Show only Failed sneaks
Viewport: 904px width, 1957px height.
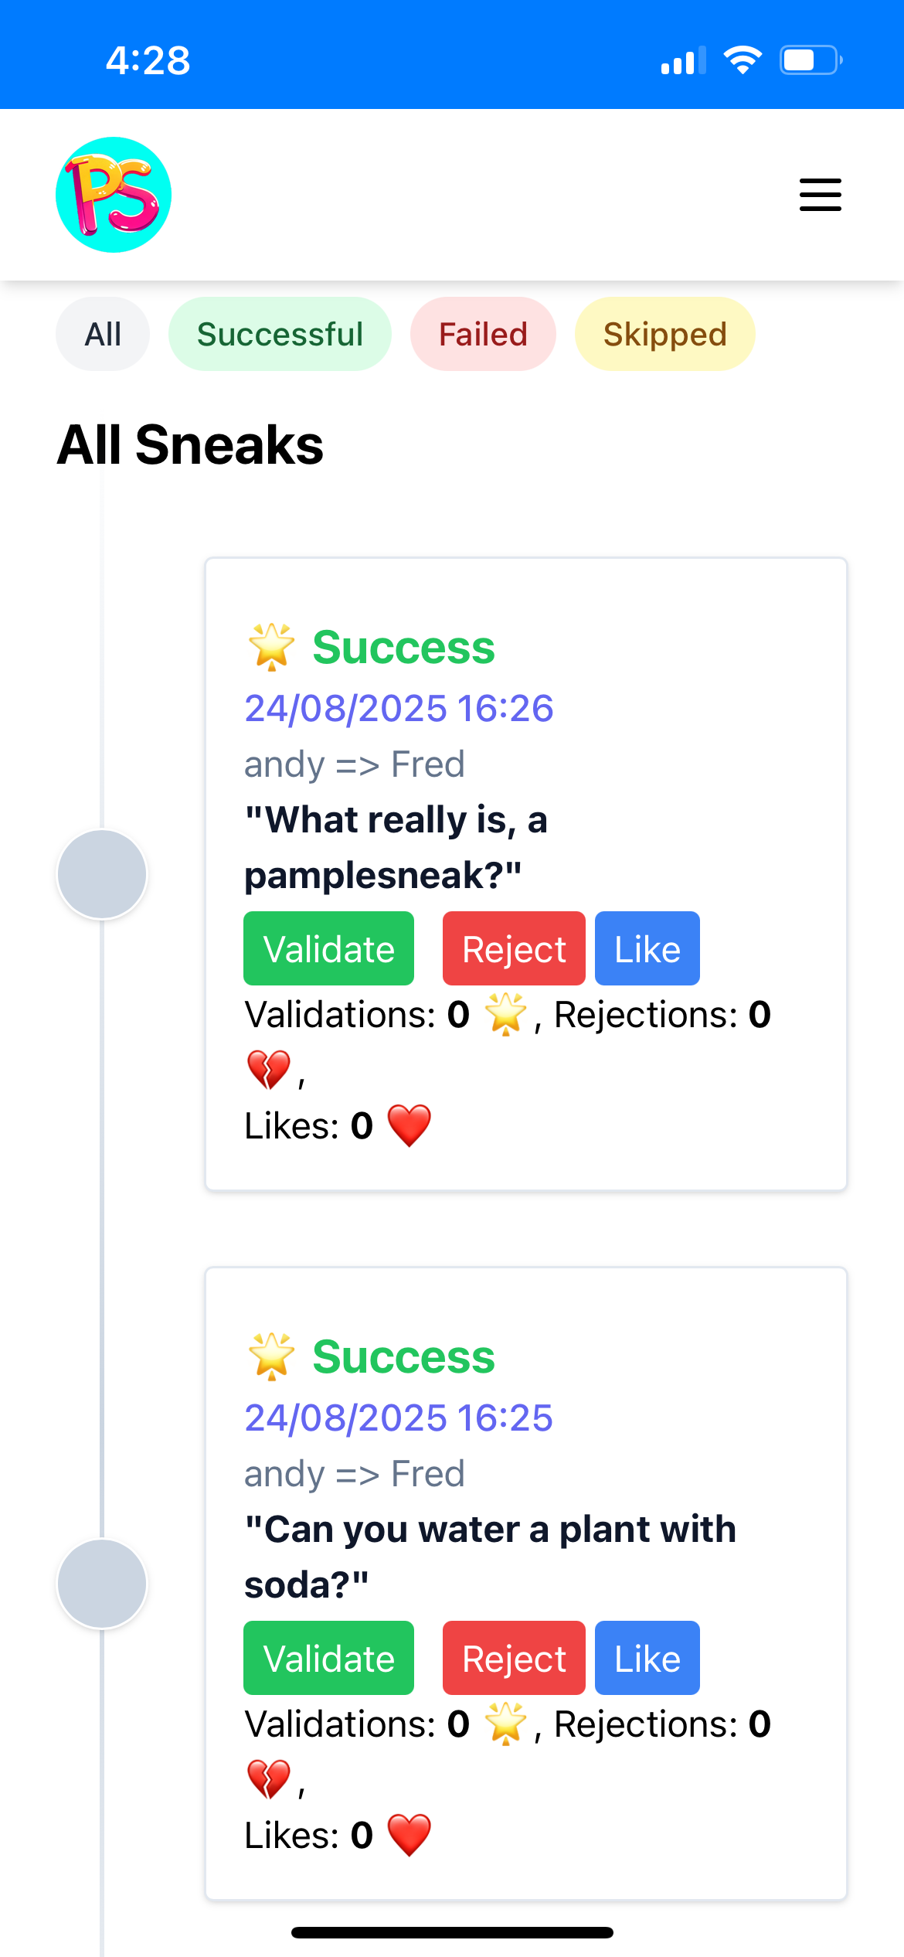point(483,335)
